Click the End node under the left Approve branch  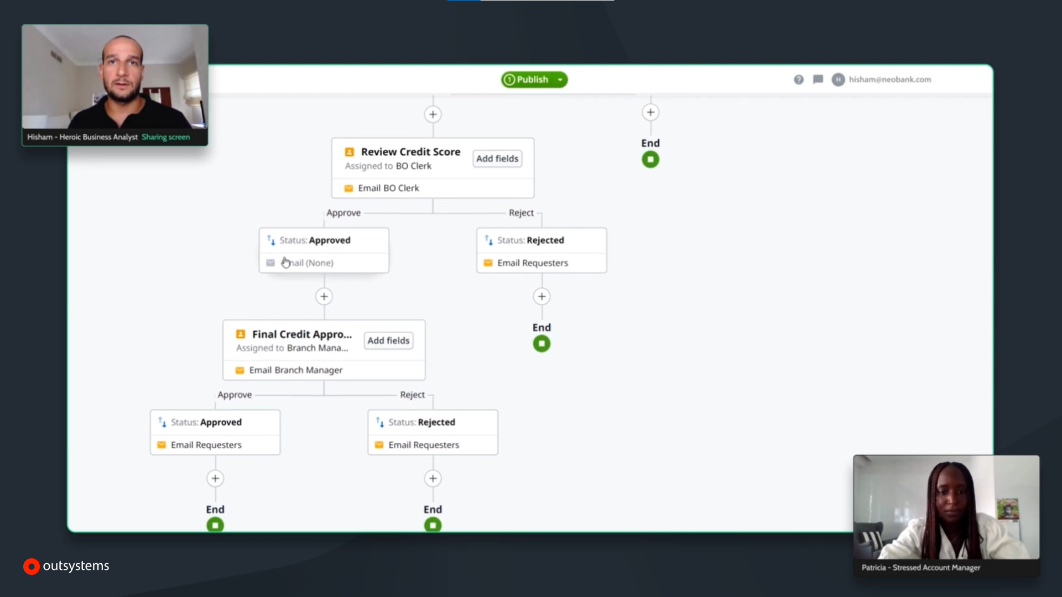pos(215,525)
